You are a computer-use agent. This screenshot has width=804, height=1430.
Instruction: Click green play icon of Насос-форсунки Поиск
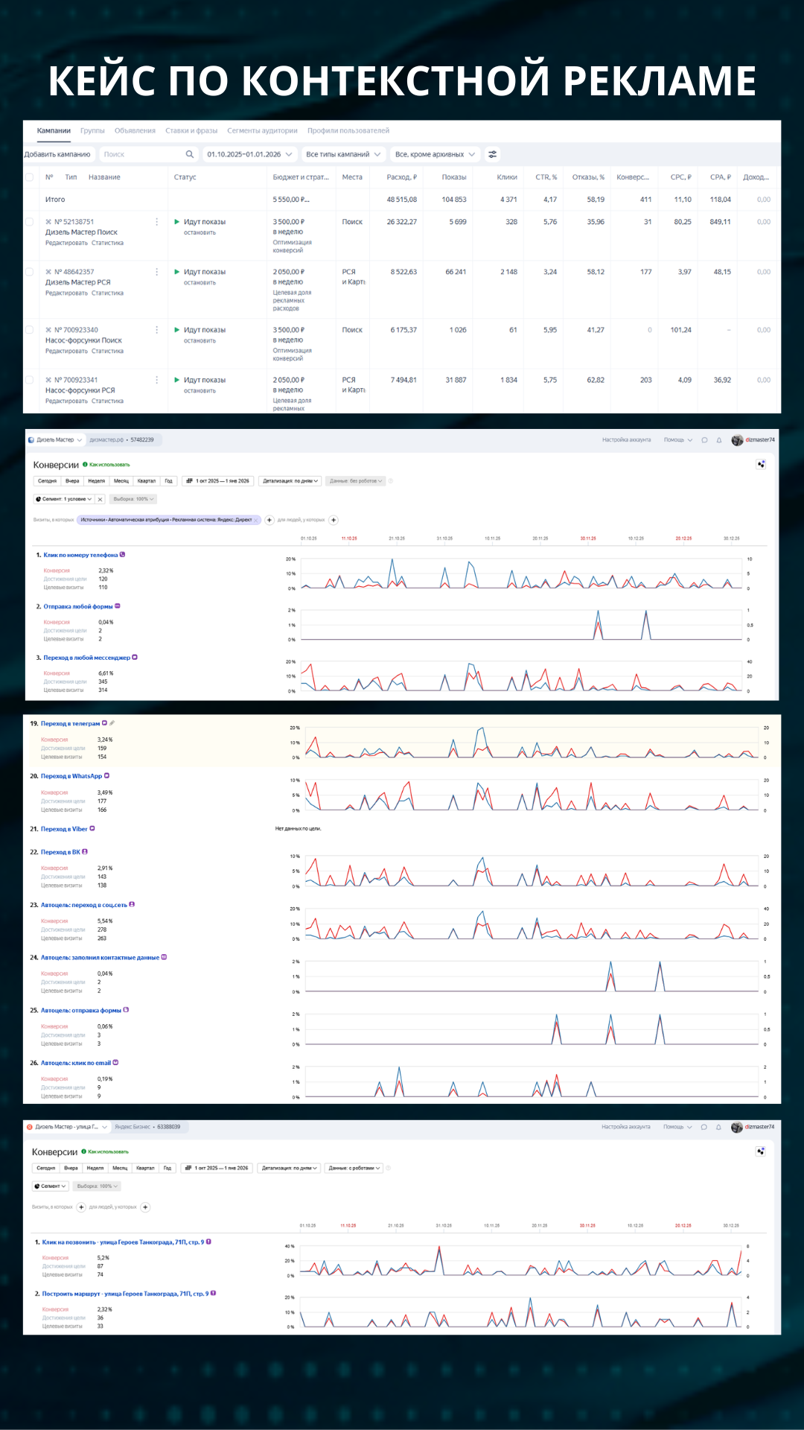pyautogui.click(x=177, y=329)
